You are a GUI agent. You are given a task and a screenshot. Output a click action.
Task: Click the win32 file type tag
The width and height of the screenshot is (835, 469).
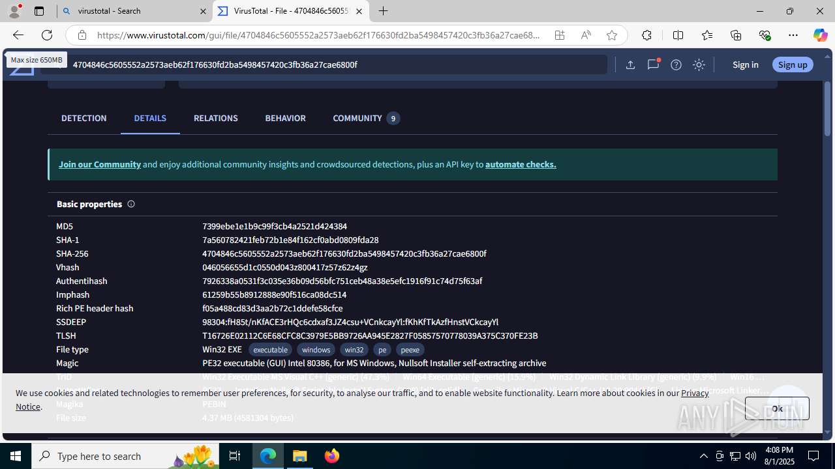[x=354, y=350]
